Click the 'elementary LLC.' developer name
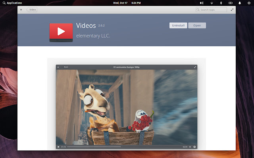Screen dimensions: 254x158 (x=93, y=36)
